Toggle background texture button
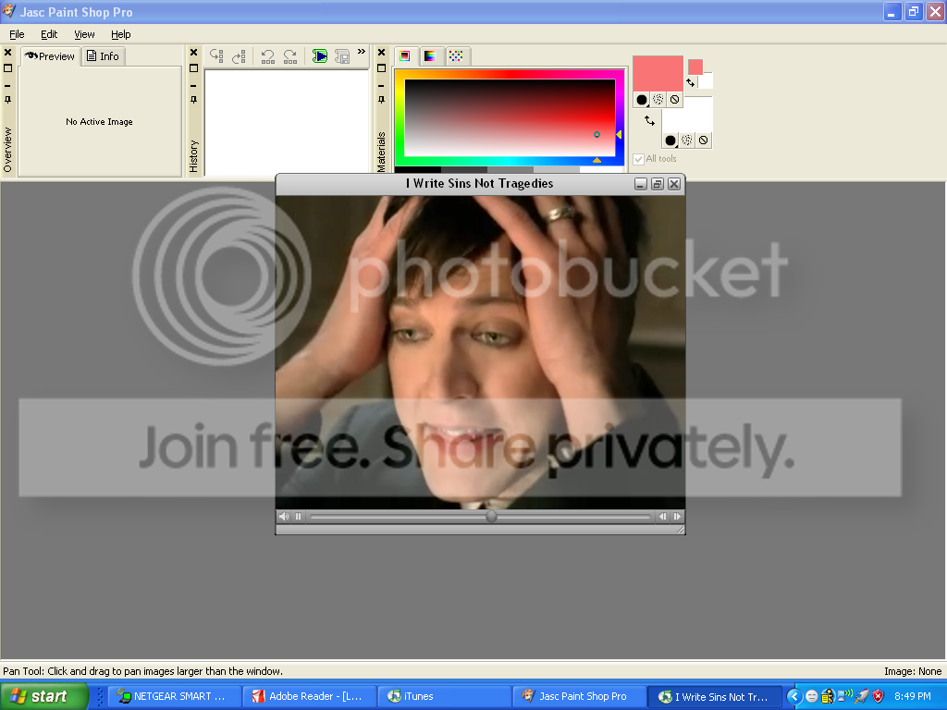 point(687,141)
